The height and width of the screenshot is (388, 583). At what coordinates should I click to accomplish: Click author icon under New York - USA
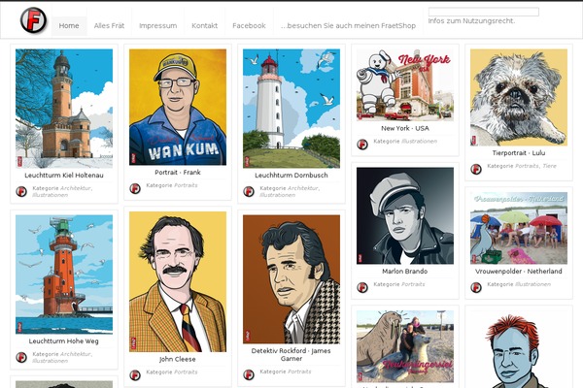(362, 145)
